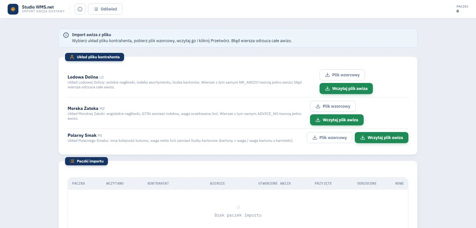This screenshot has height=228, width=476.
Task: Click the Import awiza z pliku heading
Action: 91,35
